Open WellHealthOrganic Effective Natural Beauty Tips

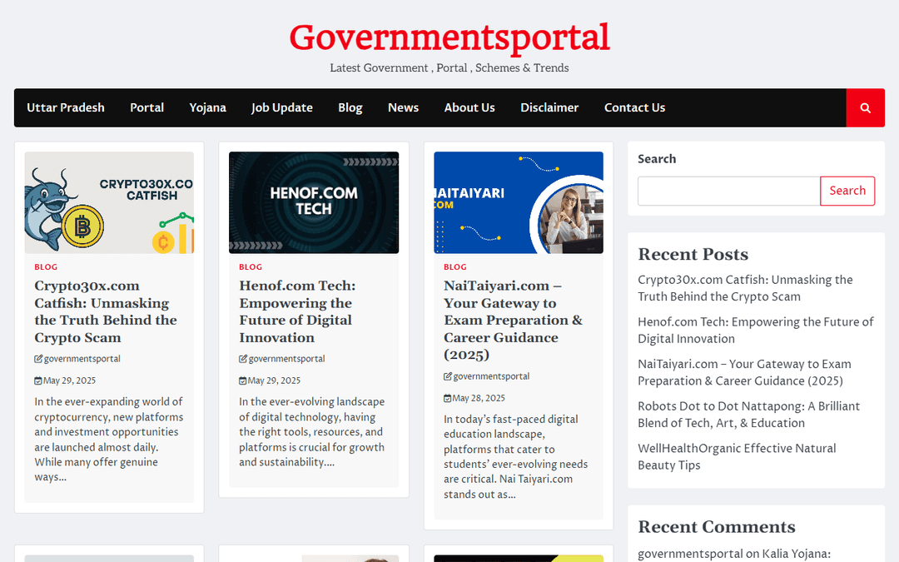click(x=738, y=456)
